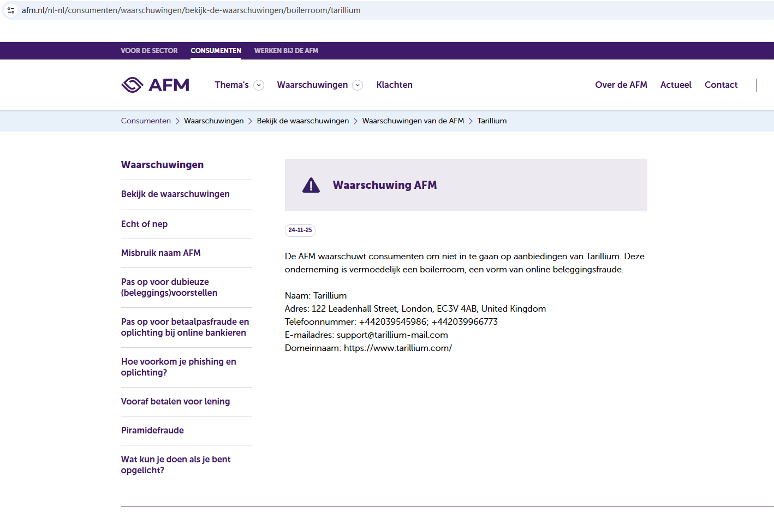
Task: Click the browser address bar URL
Action: tap(191, 10)
